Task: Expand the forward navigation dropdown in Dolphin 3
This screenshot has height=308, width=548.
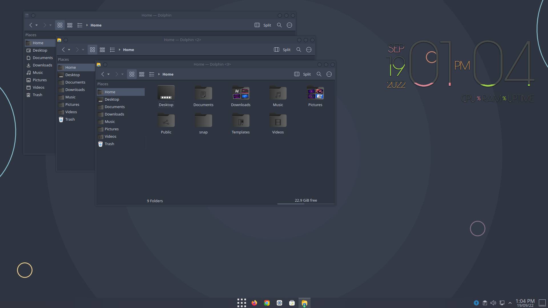Action: pos(122,74)
